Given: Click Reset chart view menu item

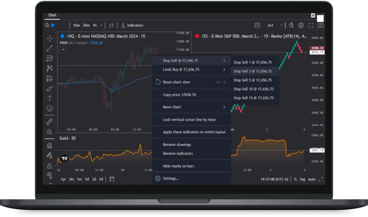Looking at the screenshot, I should (x=176, y=82).
